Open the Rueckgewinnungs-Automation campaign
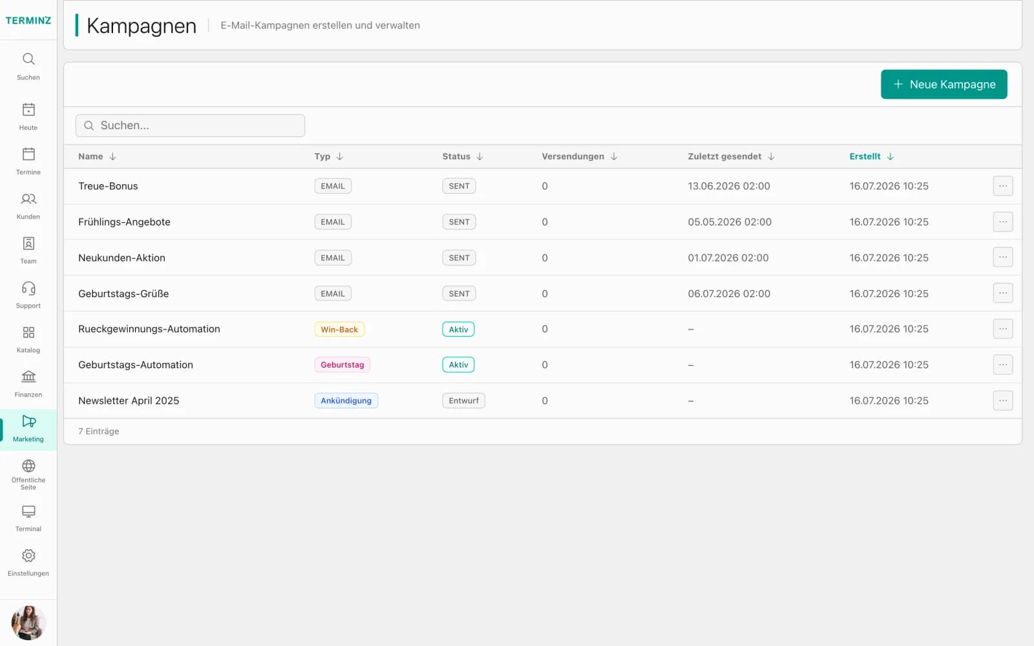 [x=149, y=329]
